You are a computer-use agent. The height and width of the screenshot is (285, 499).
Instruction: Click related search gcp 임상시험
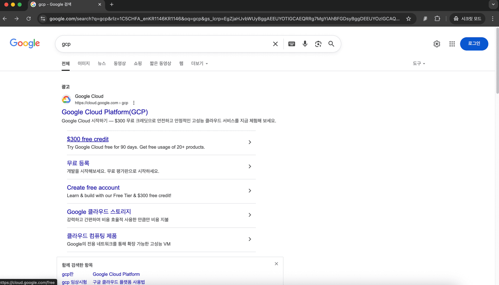point(74,282)
